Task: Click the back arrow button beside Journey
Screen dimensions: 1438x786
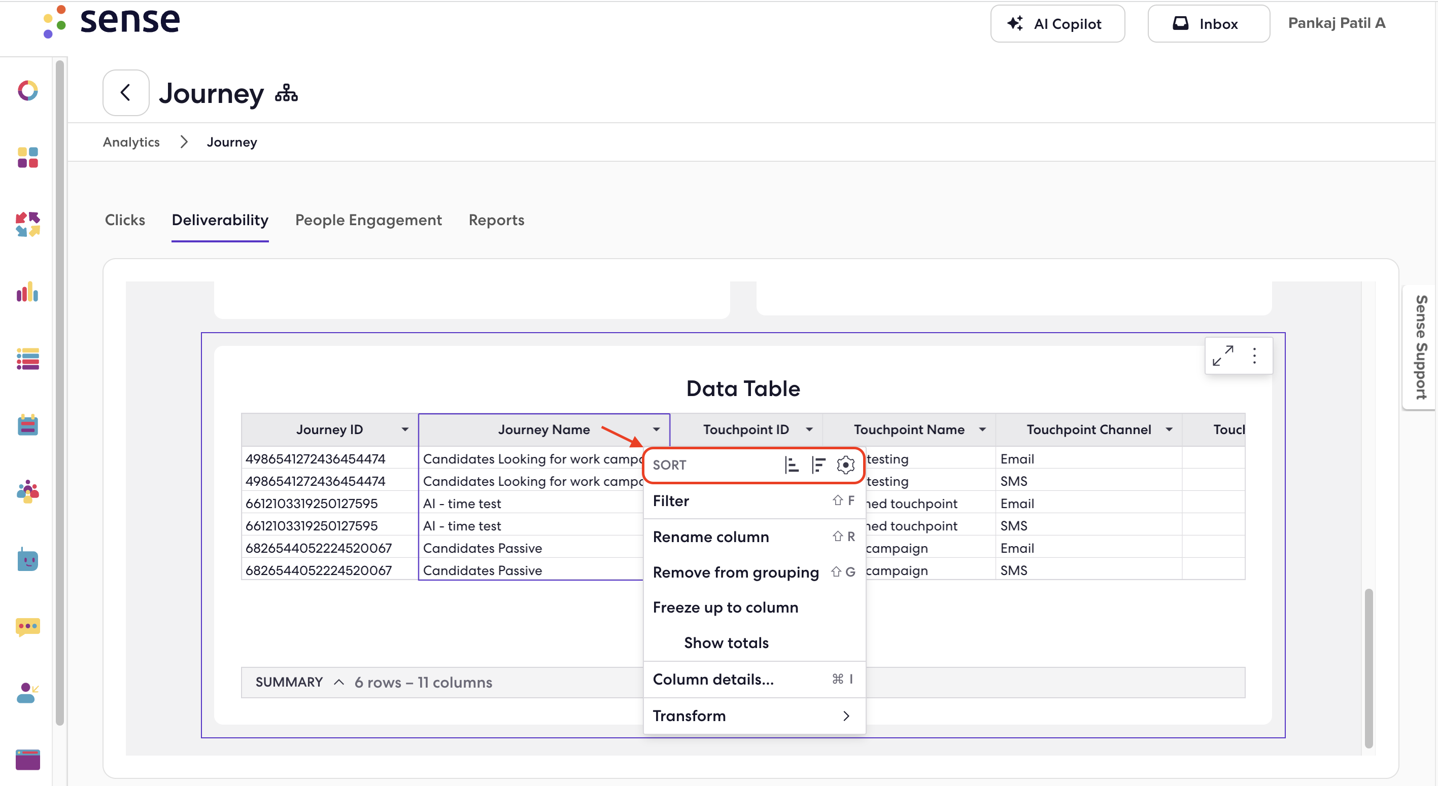Action: pos(126,93)
